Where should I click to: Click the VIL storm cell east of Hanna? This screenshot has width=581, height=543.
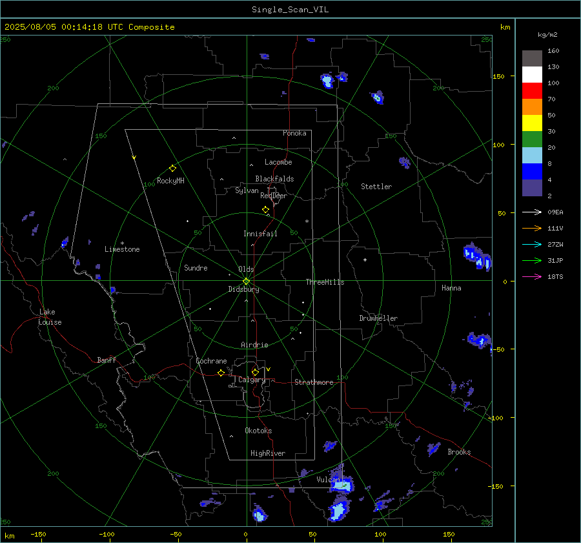tap(477, 256)
